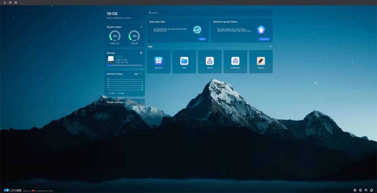Open the Jellyfin media app
This screenshot has height=193, width=377.
click(x=210, y=61)
